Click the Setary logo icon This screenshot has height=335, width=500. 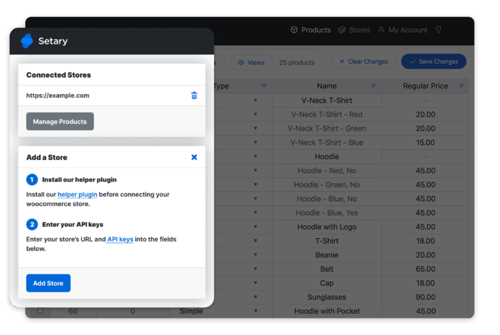tap(27, 41)
